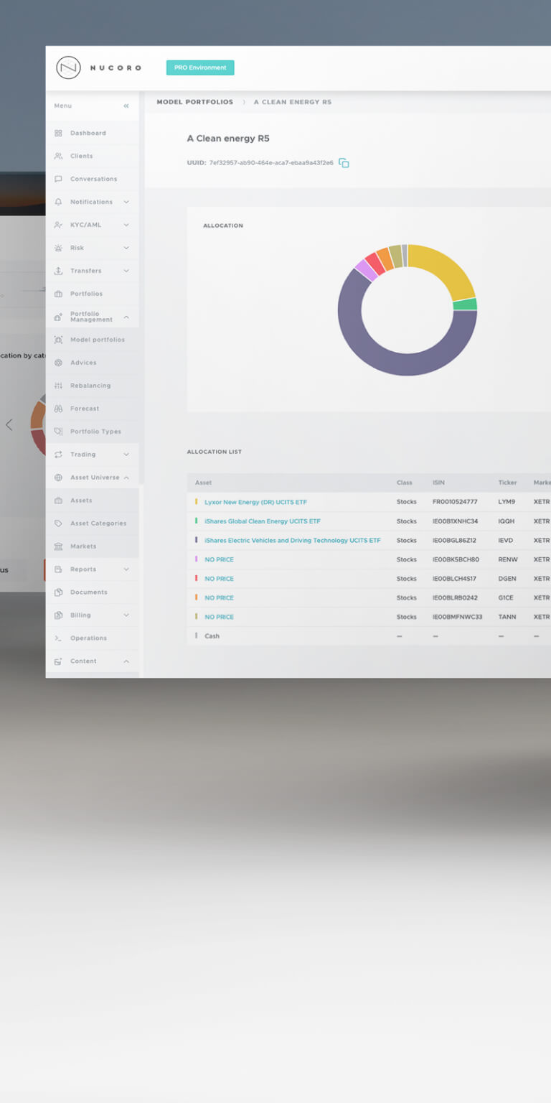Click the Asset Categories tag icon
The height and width of the screenshot is (1103, 551).
coord(58,524)
